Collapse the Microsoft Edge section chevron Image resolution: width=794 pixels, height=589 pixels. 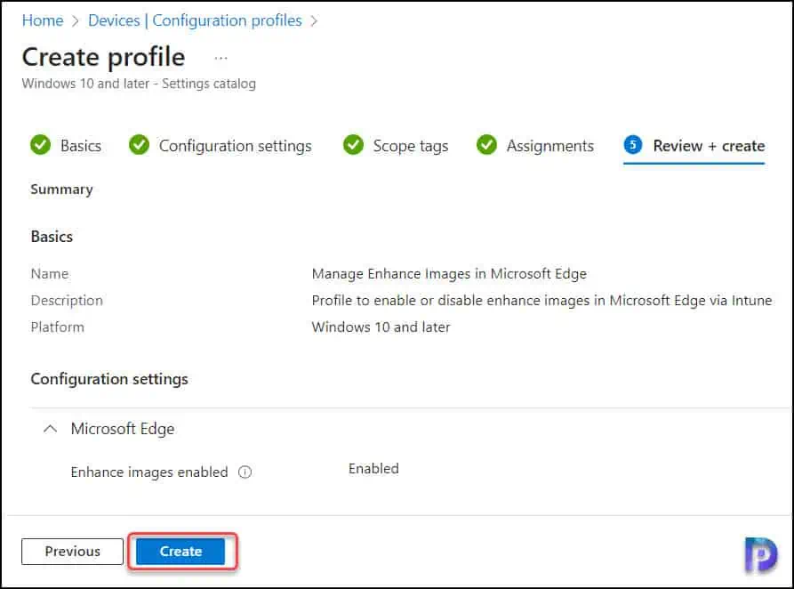[x=50, y=429]
